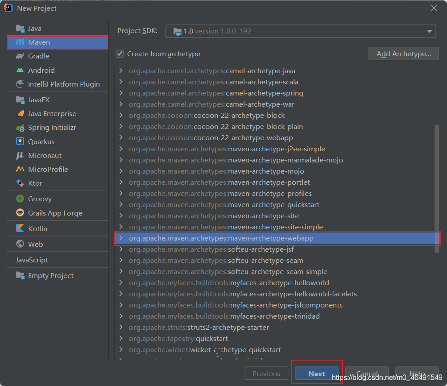The image size is (447, 386).
Task: Click the SDK folder icon in combo box
Action: coord(178,31)
